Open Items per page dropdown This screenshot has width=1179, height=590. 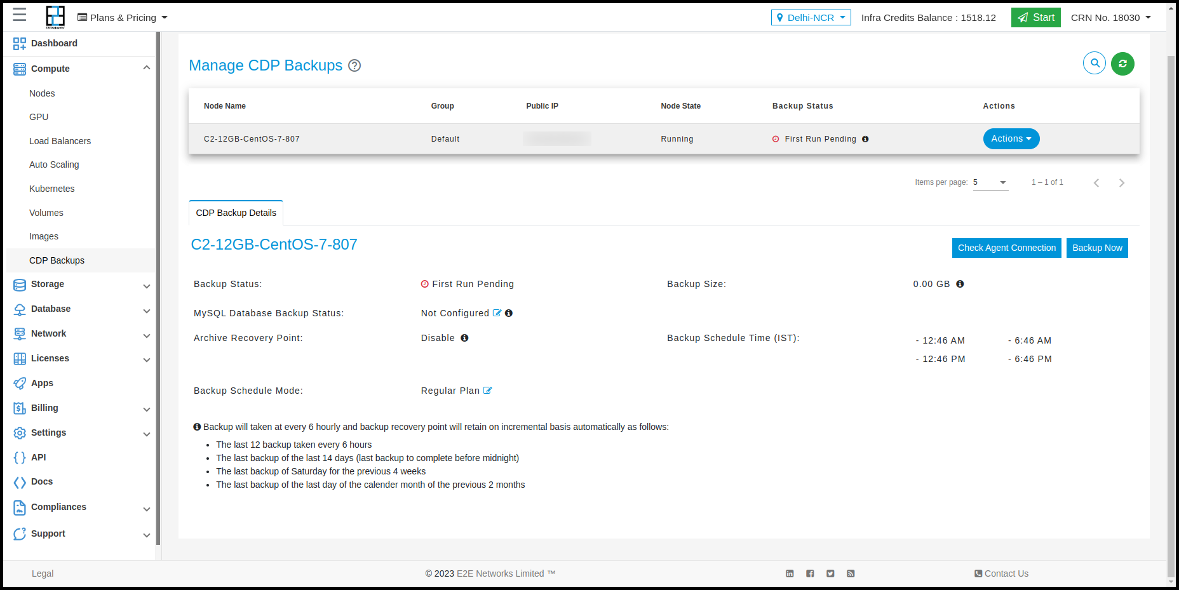(x=990, y=182)
